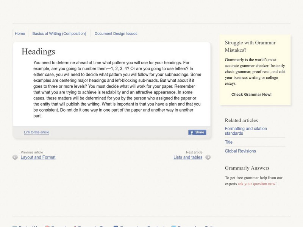Open the Title related article
Image resolution: width=303 pixels, height=227 pixels.
pos(229,142)
